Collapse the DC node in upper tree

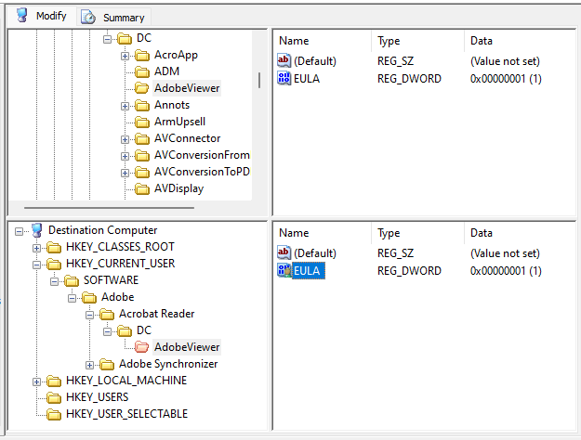(107, 38)
